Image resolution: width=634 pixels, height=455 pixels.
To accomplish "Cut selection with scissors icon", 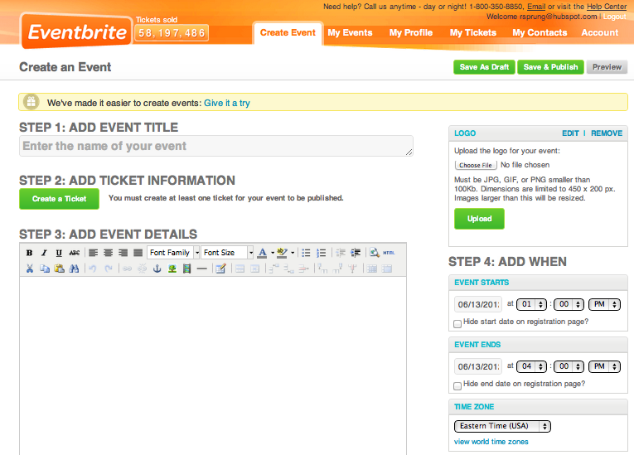I will coord(30,269).
